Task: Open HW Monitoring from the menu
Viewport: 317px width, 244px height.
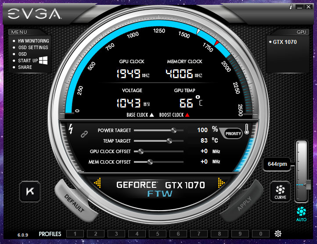Action: pyautogui.click(x=33, y=41)
